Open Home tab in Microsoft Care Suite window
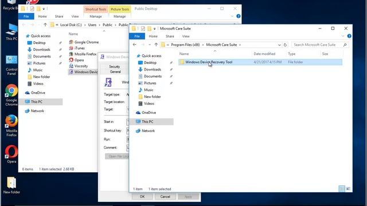This screenshot has width=367, height=206. (153, 36)
